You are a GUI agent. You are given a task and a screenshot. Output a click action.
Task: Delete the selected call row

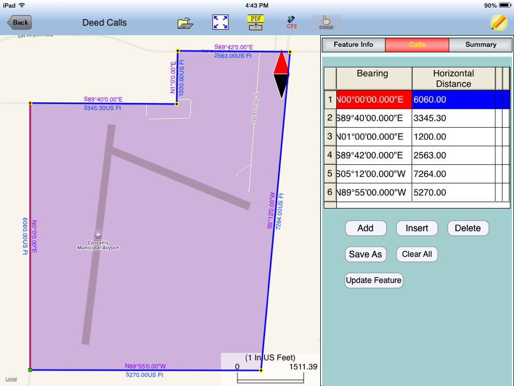[x=468, y=228]
